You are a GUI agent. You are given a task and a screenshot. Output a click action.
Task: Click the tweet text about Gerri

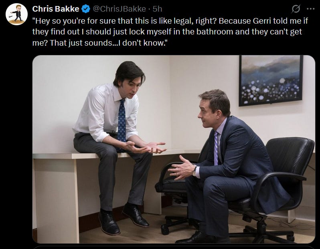tap(170, 32)
